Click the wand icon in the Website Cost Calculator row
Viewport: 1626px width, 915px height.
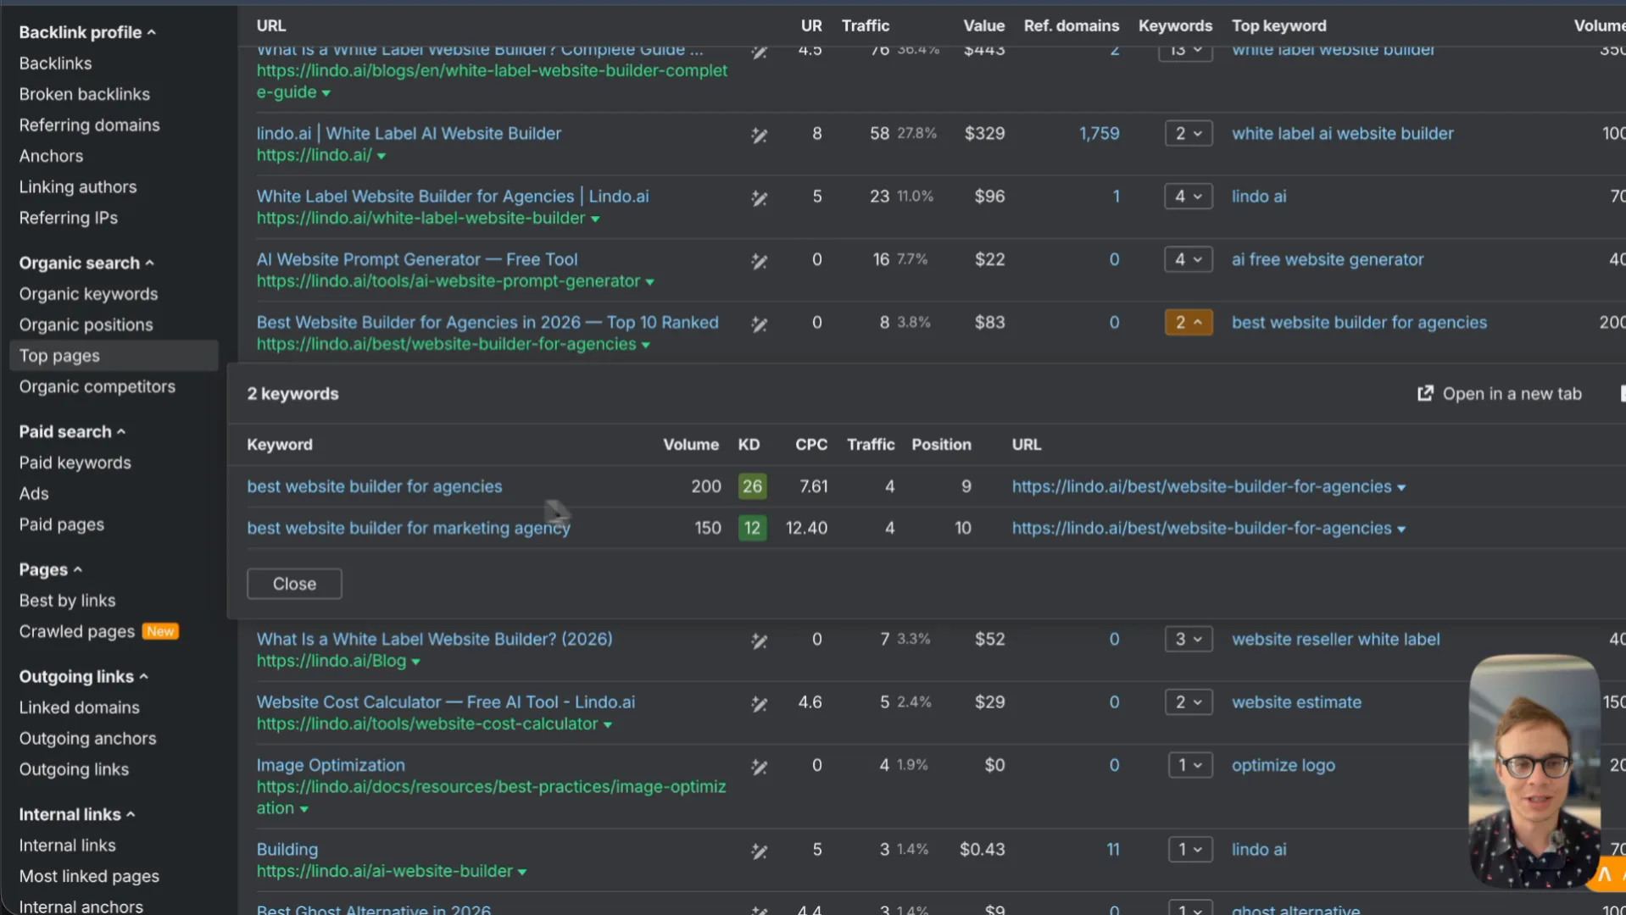(x=759, y=704)
